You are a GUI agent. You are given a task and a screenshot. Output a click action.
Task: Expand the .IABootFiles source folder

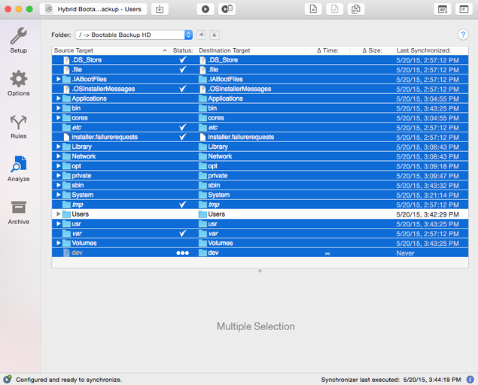(x=59, y=79)
